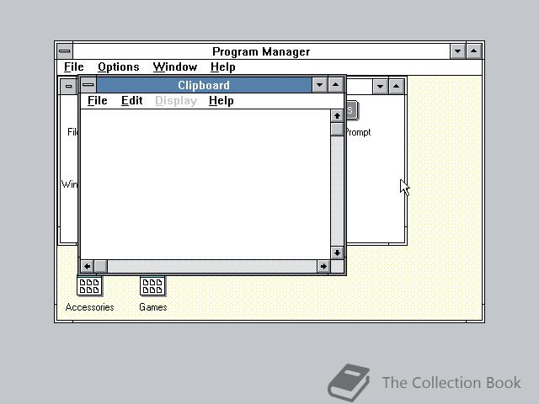Maximize the group window behind Clipboard

[397, 86]
